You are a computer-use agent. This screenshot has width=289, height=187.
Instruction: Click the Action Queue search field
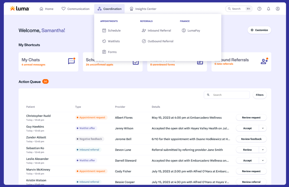pyautogui.click(x=227, y=95)
